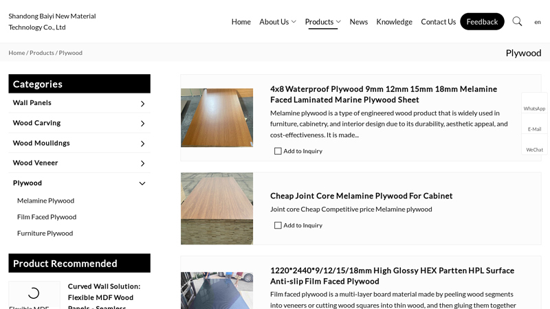
Task: Open joint core plywood stack thumbnail
Action: pos(217,209)
